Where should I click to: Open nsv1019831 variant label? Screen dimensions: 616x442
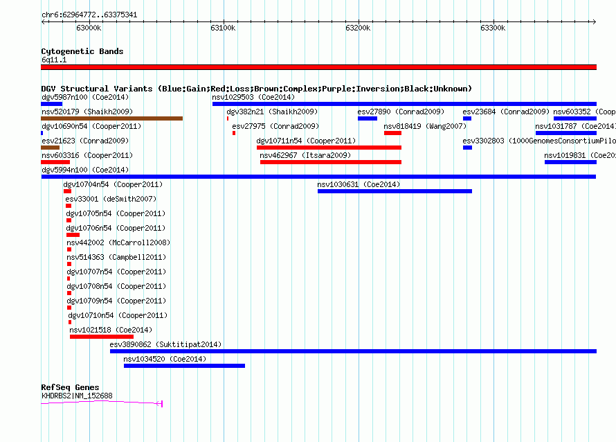click(580, 155)
